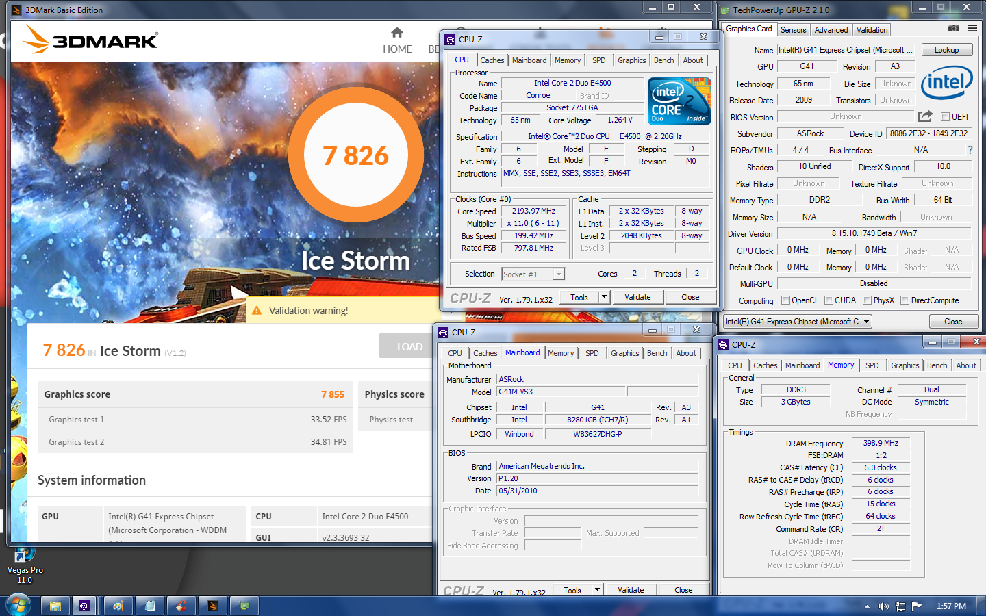
Task: Toggle the OpenCL checkbox
Action: (x=785, y=300)
